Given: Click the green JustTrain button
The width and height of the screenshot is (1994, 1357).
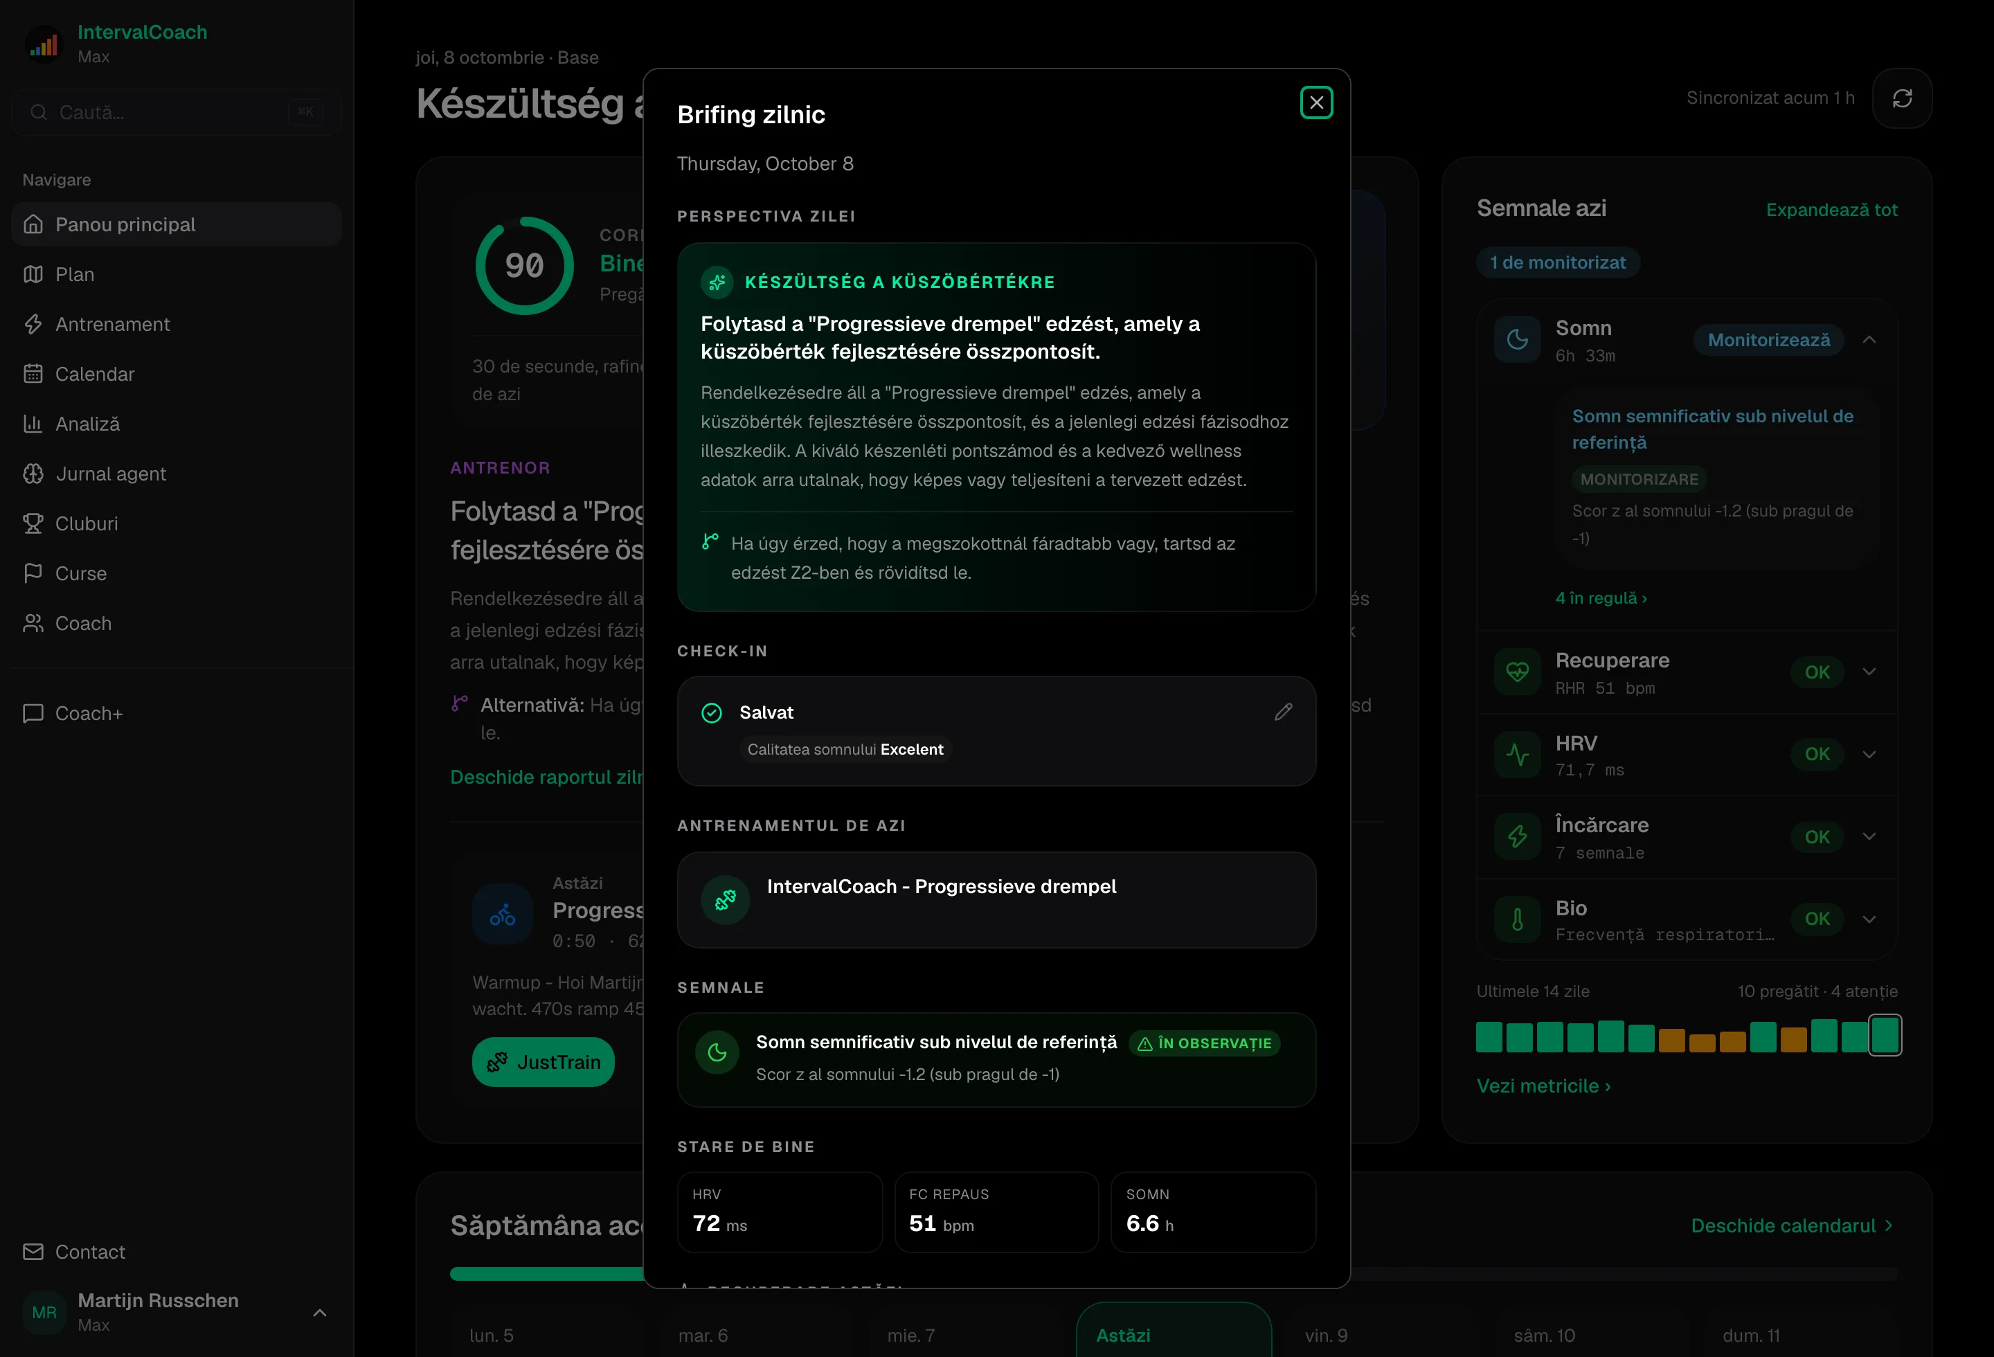Looking at the screenshot, I should (543, 1062).
